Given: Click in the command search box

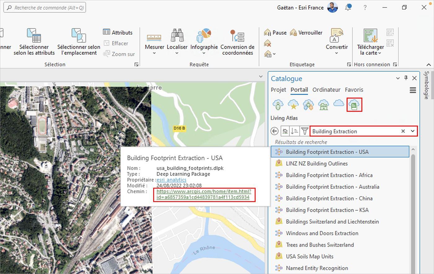Looking at the screenshot, I should pos(45,7).
